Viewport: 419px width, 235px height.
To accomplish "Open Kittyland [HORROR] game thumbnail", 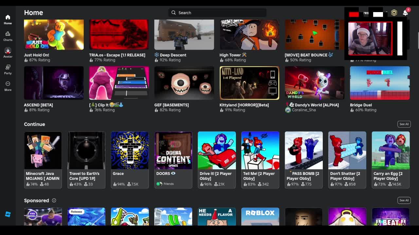I will pyautogui.click(x=249, y=83).
